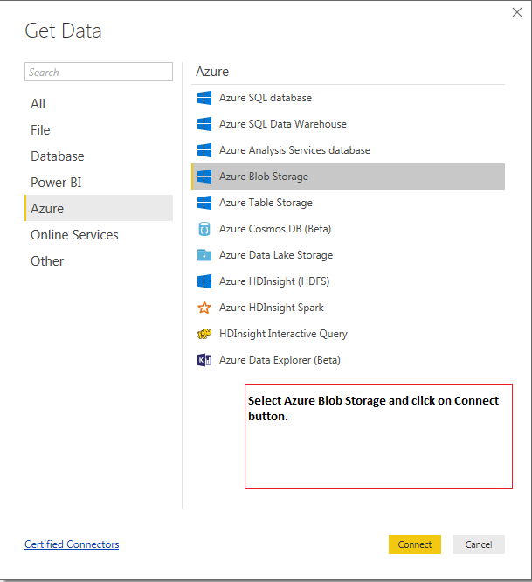Click the Azure HDInsight (HDFS) icon
The height and width of the screenshot is (582, 532).
tap(204, 281)
